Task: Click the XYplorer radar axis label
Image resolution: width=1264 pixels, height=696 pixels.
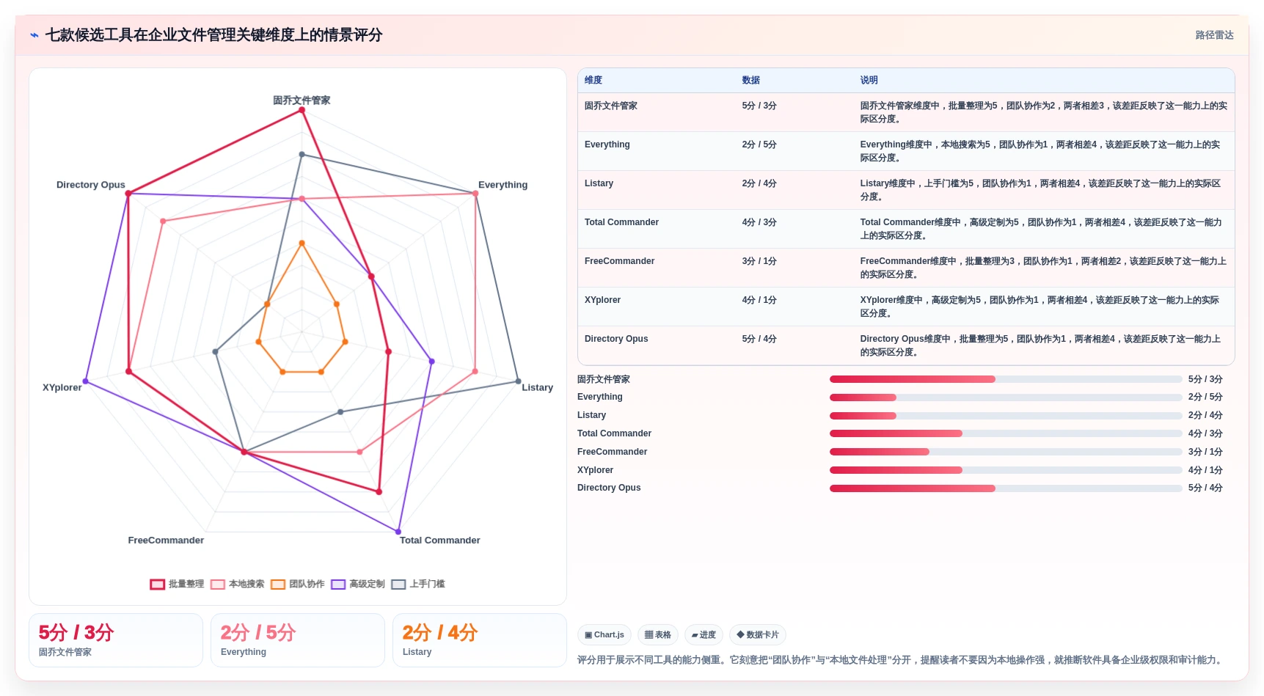Action: 62,387
